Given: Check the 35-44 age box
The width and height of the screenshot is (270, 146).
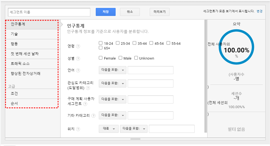Looking at the screenshot, I should click(135, 43).
